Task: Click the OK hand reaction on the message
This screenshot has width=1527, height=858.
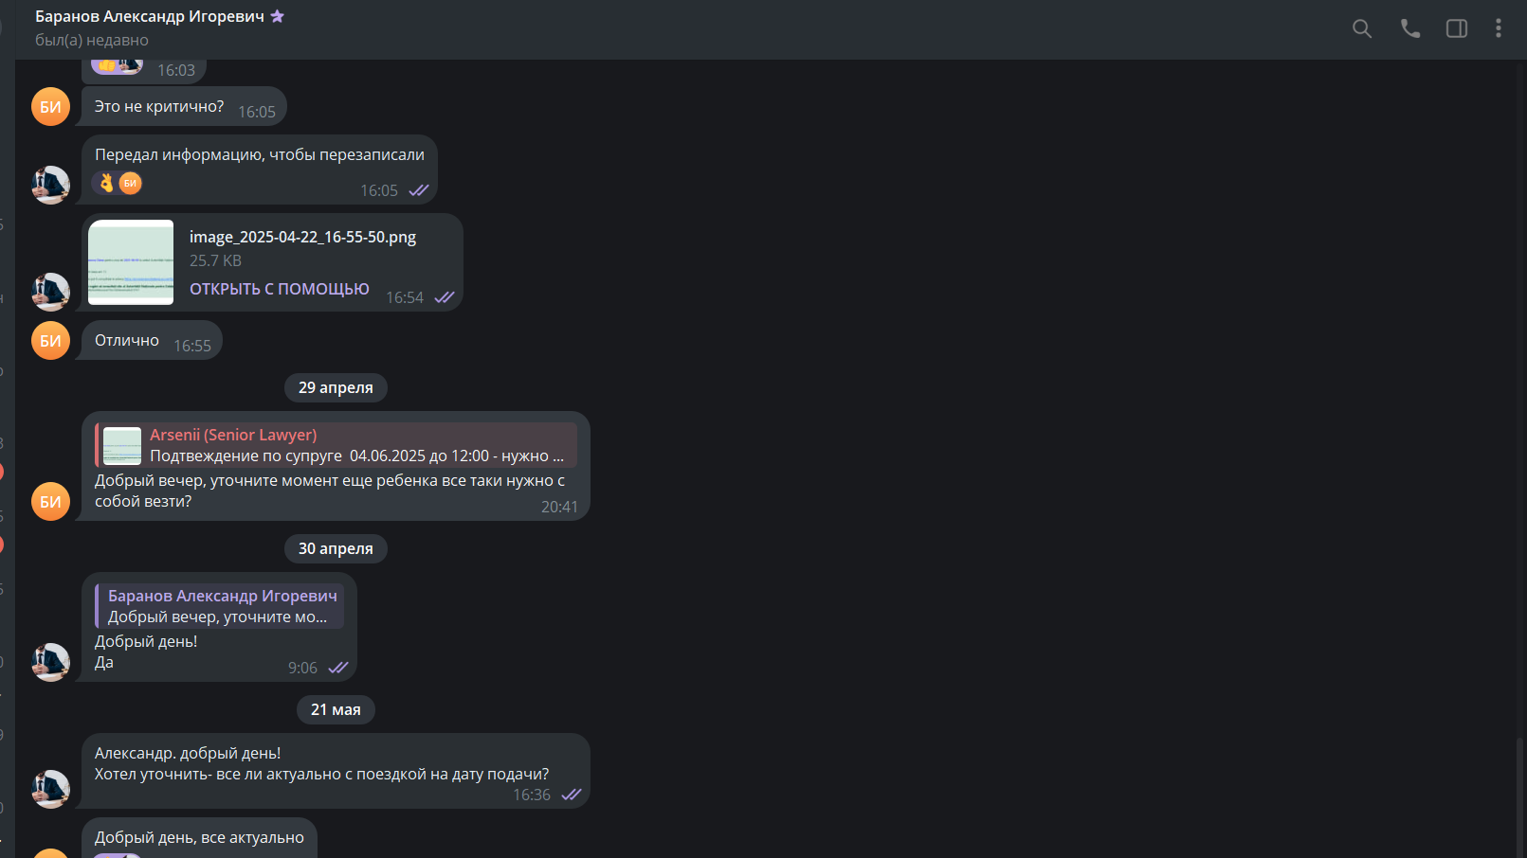Action: point(106,183)
